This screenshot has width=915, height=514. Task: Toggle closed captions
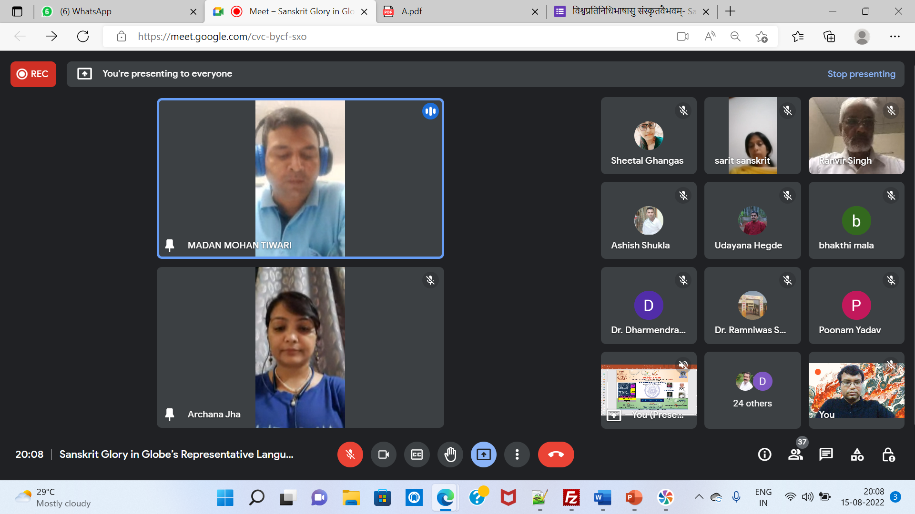[x=417, y=455]
